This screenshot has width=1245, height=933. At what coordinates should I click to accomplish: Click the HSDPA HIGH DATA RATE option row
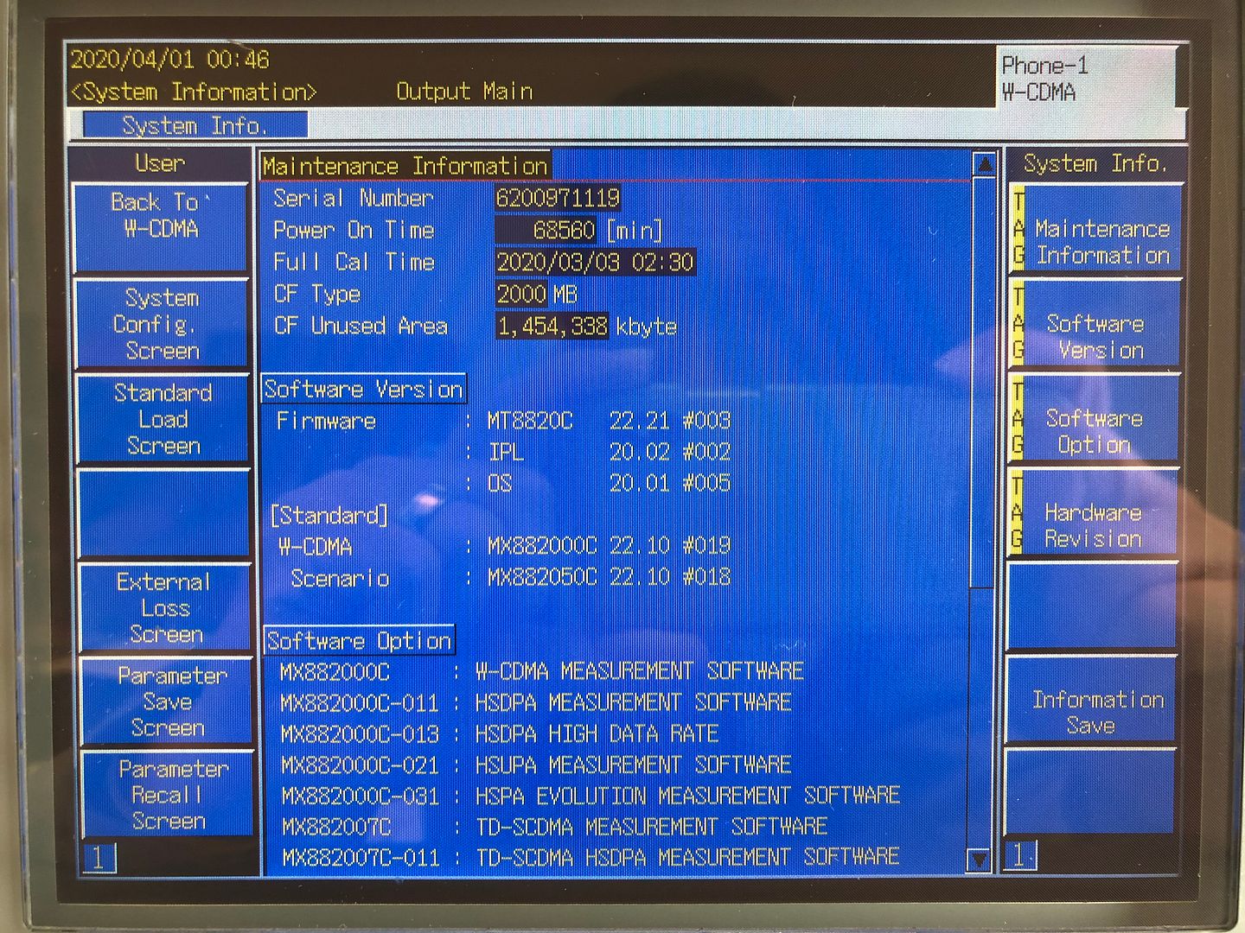pyautogui.click(x=500, y=733)
